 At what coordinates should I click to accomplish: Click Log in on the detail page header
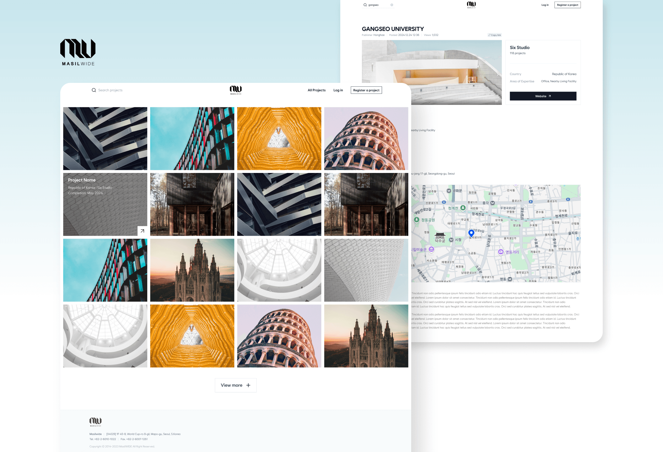tap(545, 5)
